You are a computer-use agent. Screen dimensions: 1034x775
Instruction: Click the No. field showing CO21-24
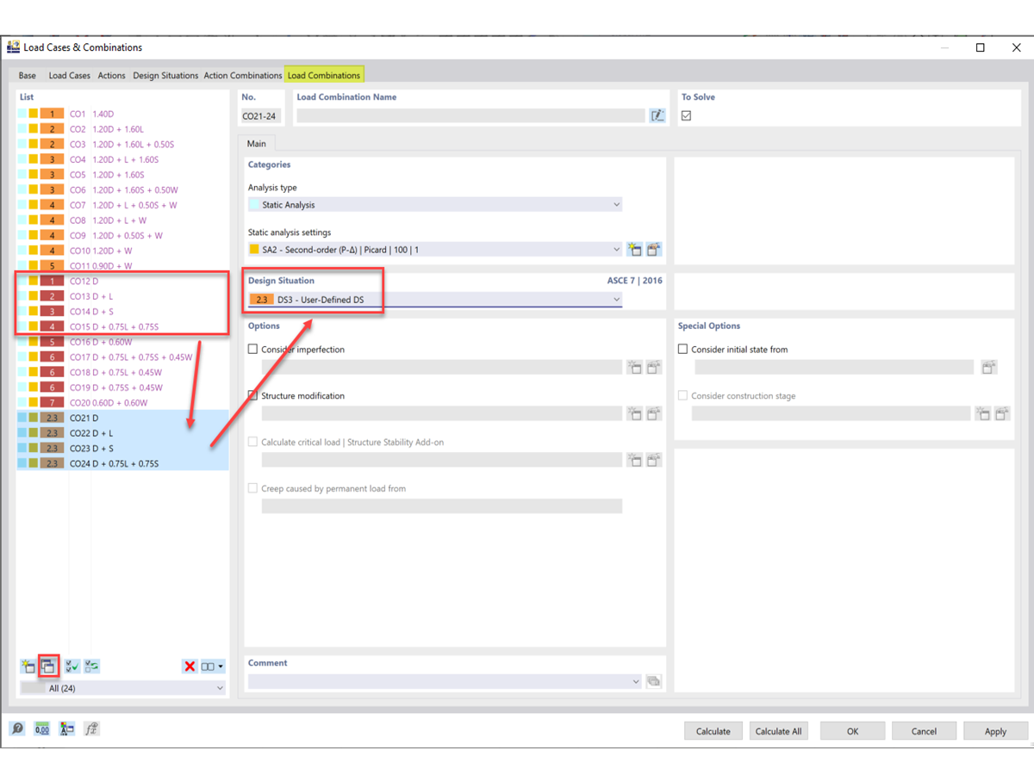[x=262, y=115]
